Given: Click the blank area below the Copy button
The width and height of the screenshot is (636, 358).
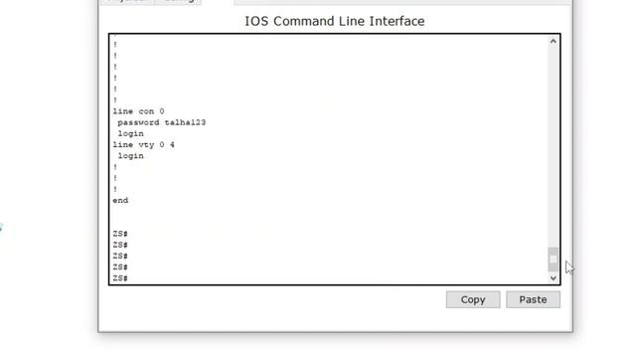Looking at the screenshot, I should coord(473,320).
